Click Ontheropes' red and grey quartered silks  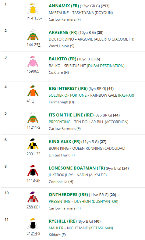click(33, 197)
